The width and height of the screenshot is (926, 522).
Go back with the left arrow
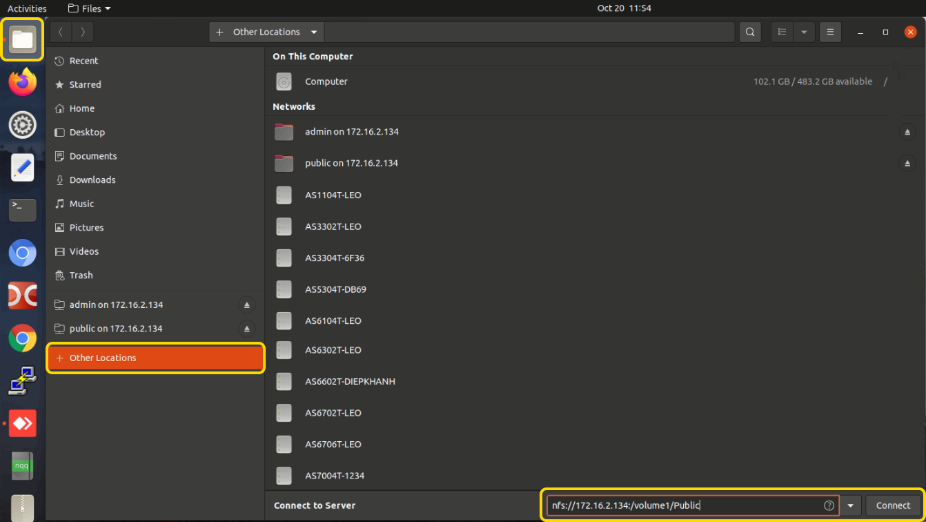[61, 32]
